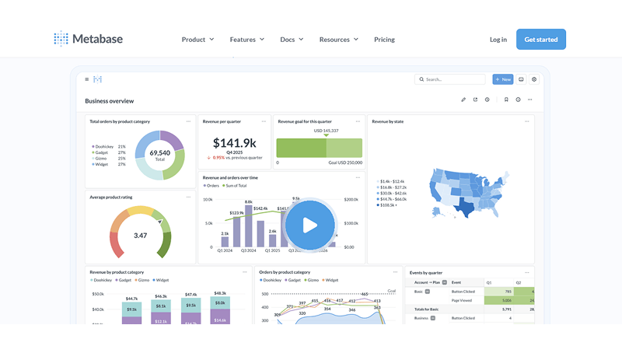Click the share icon in dashboard toolbar
This screenshot has width=622, height=346.
475,100
